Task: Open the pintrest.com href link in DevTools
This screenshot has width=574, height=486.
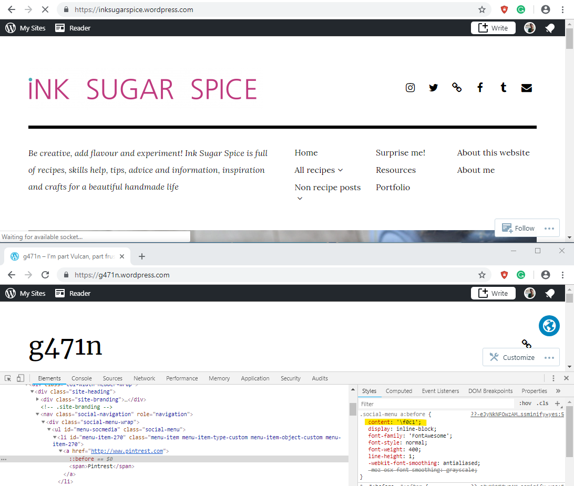Action: pos(127,451)
